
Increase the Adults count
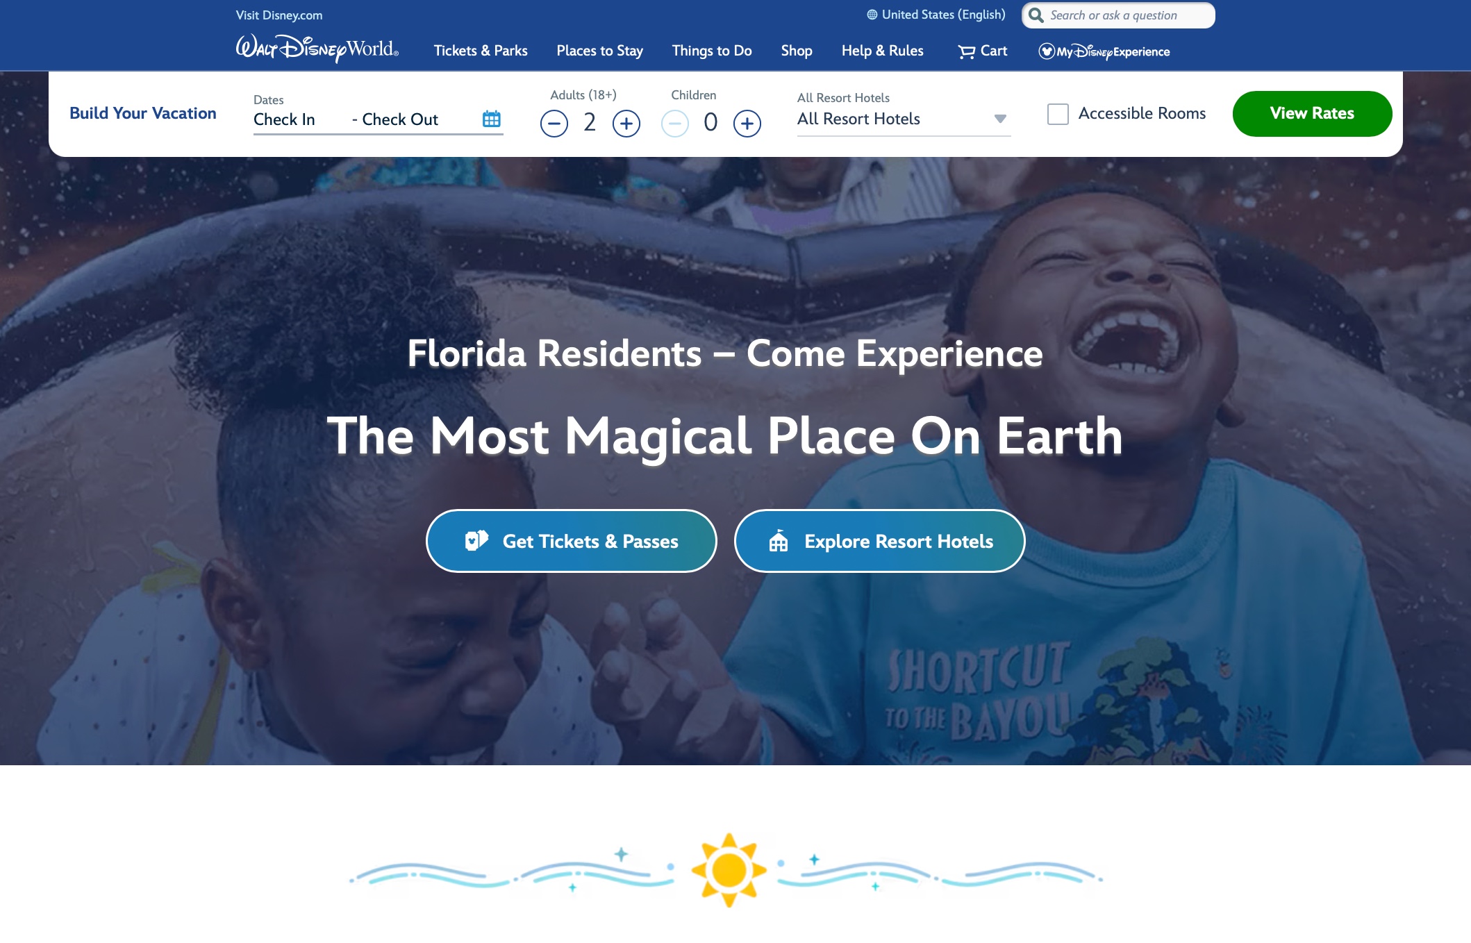click(x=626, y=124)
